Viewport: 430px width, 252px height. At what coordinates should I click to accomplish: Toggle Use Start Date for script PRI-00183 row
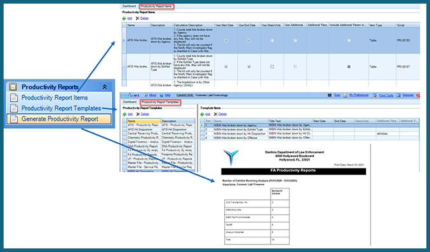[226, 40]
